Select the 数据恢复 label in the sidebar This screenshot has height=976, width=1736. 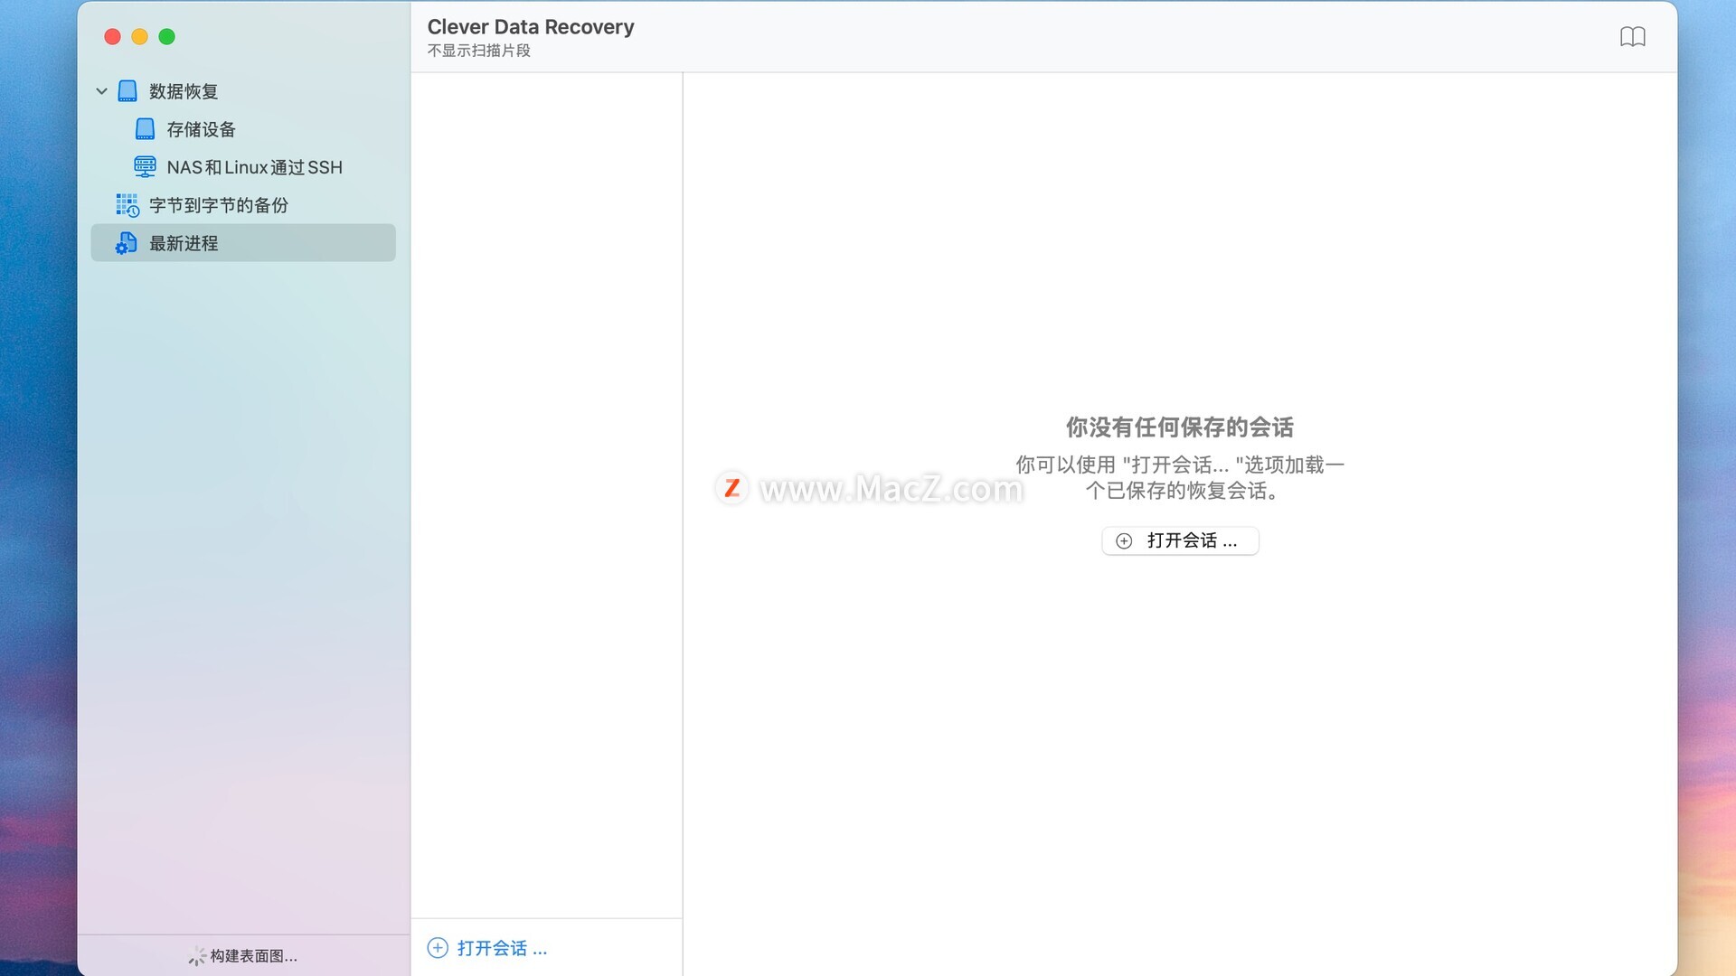pos(184,91)
